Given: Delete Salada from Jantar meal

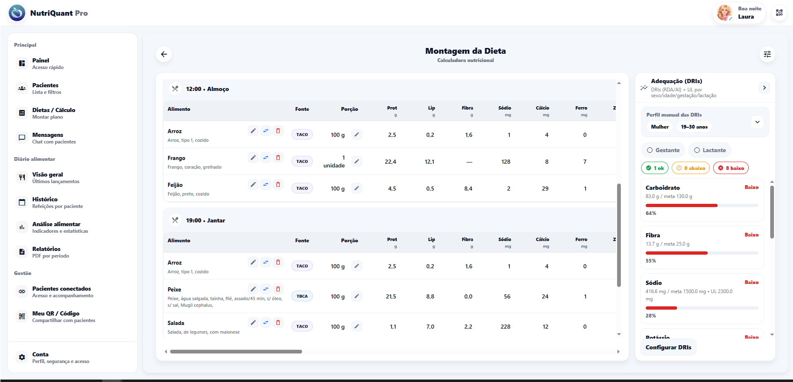Looking at the screenshot, I should [278, 322].
